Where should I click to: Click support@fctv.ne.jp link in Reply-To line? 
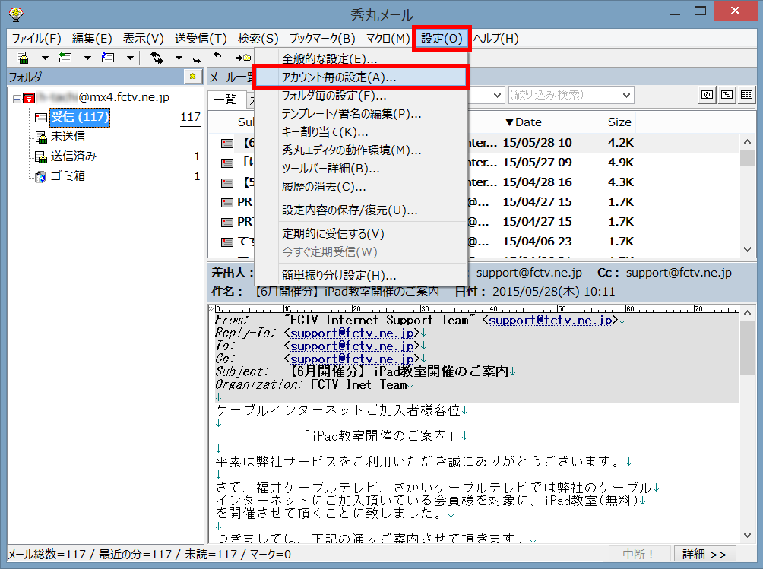coord(352,333)
